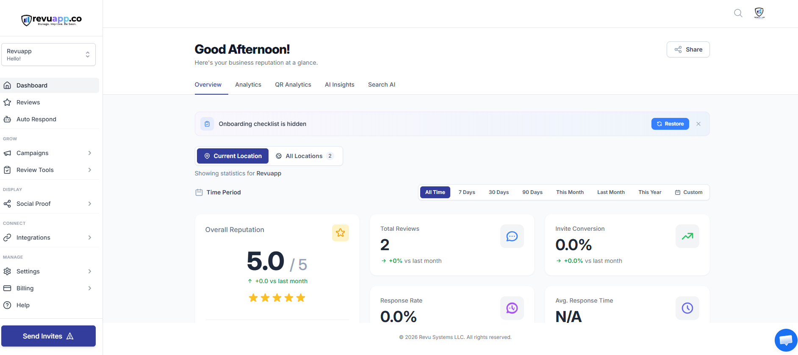The width and height of the screenshot is (798, 355).
Task: Open the user profile avatar
Action: click(x=759, y=13)
